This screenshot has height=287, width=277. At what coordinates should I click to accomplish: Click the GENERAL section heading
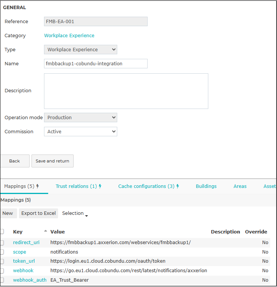[15, 8]
